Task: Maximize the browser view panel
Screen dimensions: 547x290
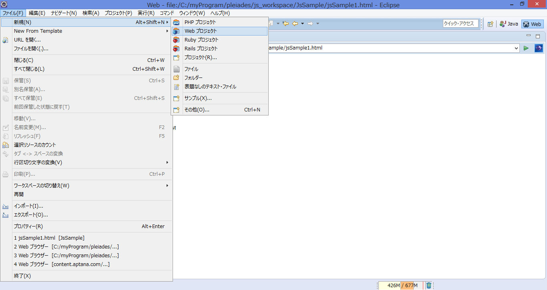Action: [538, 36]
